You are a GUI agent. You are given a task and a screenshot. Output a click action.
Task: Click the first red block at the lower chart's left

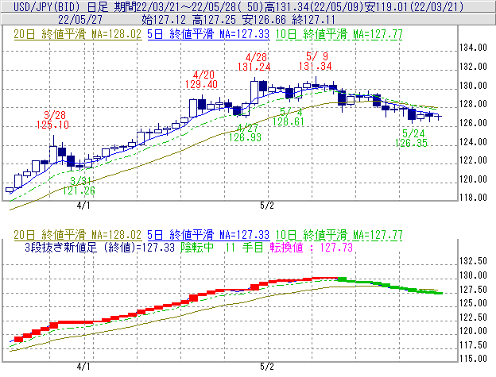click(18, 339)
